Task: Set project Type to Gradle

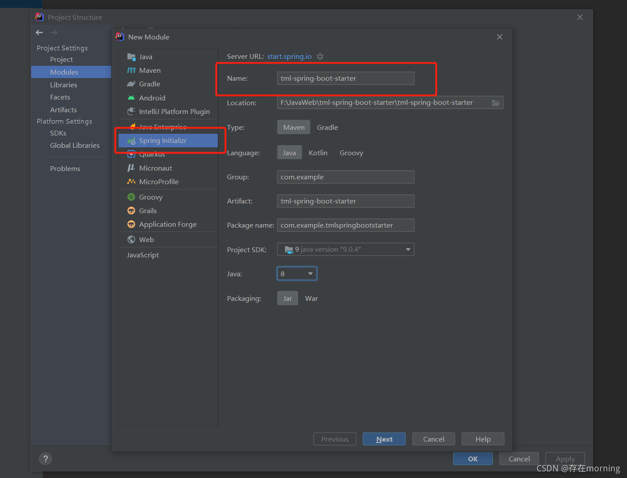Action: (x=328, y=127)
